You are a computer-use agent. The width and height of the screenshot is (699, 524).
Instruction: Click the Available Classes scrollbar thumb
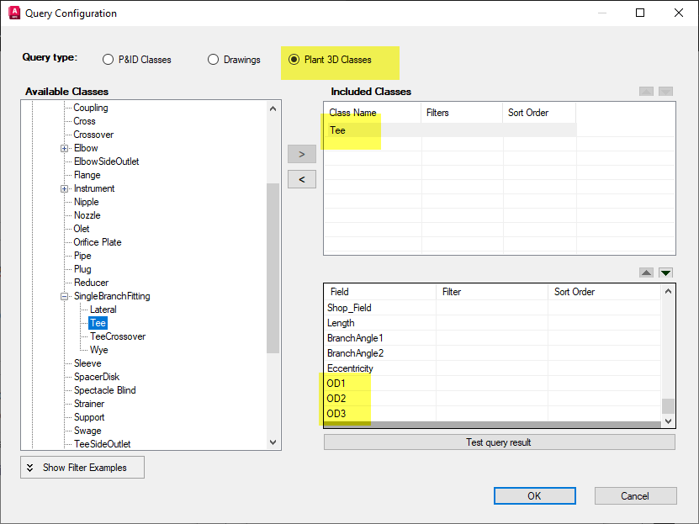tap(273, 268)
